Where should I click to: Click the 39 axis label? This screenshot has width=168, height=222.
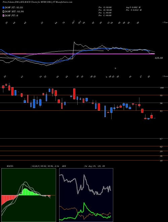161,151
